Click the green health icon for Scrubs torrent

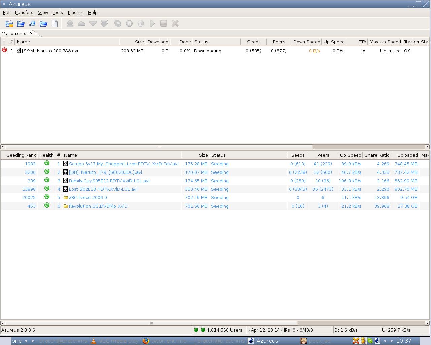(47, 163)
